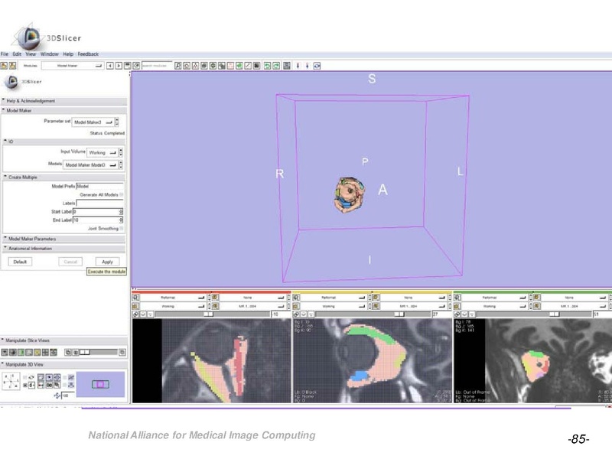Open the layout chooser icon in toolbar
This screenshot has width=612, height=459.
[287, 66]
